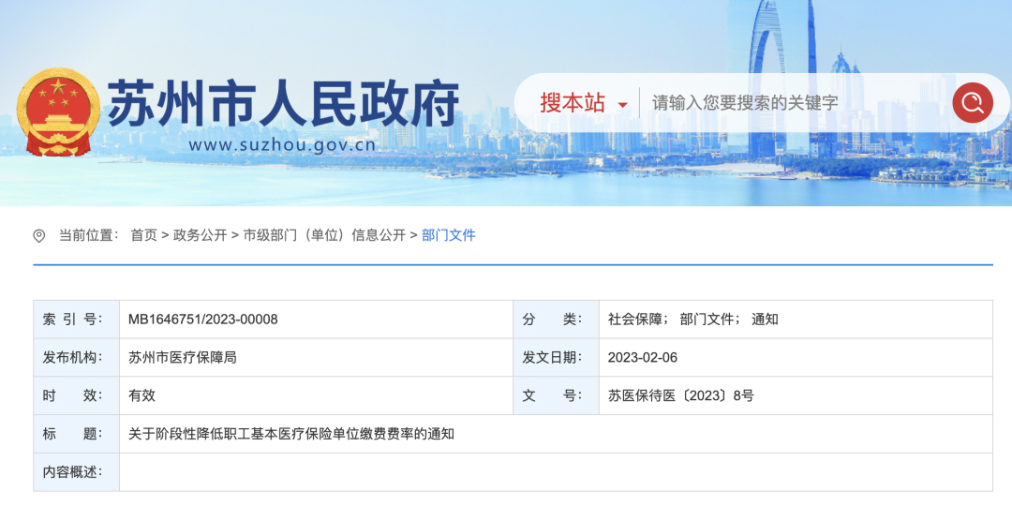Go to 首页 in the breadcrumb
The height and width of the screenshot is (506, 1012).
pos(143,235)
